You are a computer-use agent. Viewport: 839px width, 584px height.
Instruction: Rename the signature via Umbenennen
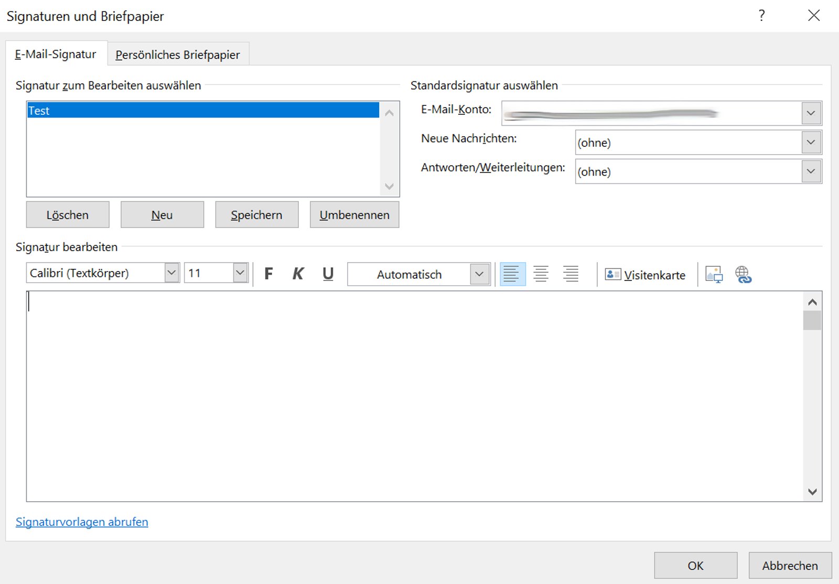(x=354, y=214)
